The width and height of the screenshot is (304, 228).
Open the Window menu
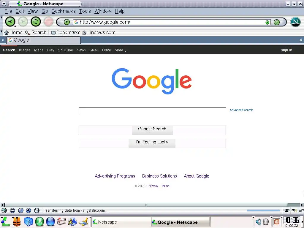tap(103, 11)
